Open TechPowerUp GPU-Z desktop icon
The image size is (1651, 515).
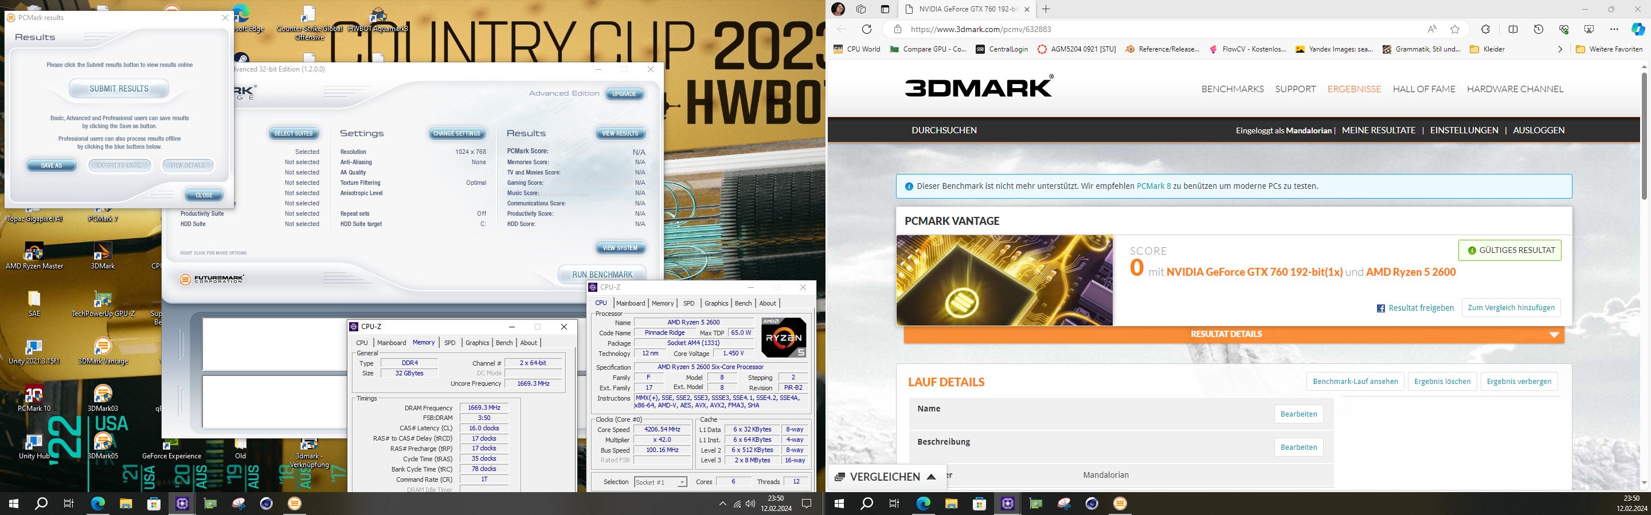click(x=103, y=303)
